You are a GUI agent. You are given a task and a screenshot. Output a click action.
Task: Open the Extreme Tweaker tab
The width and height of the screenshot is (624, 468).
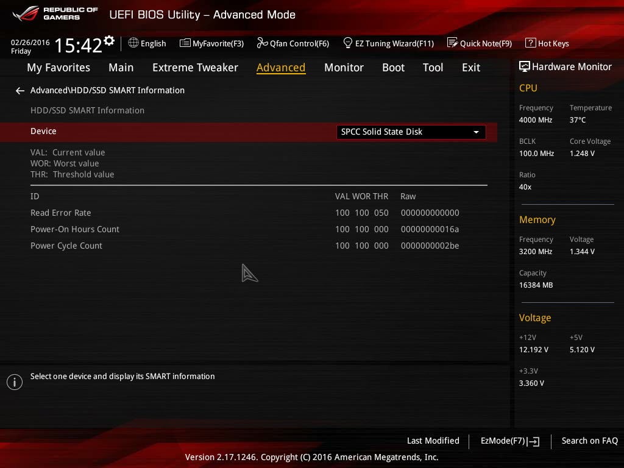[195, 68]
